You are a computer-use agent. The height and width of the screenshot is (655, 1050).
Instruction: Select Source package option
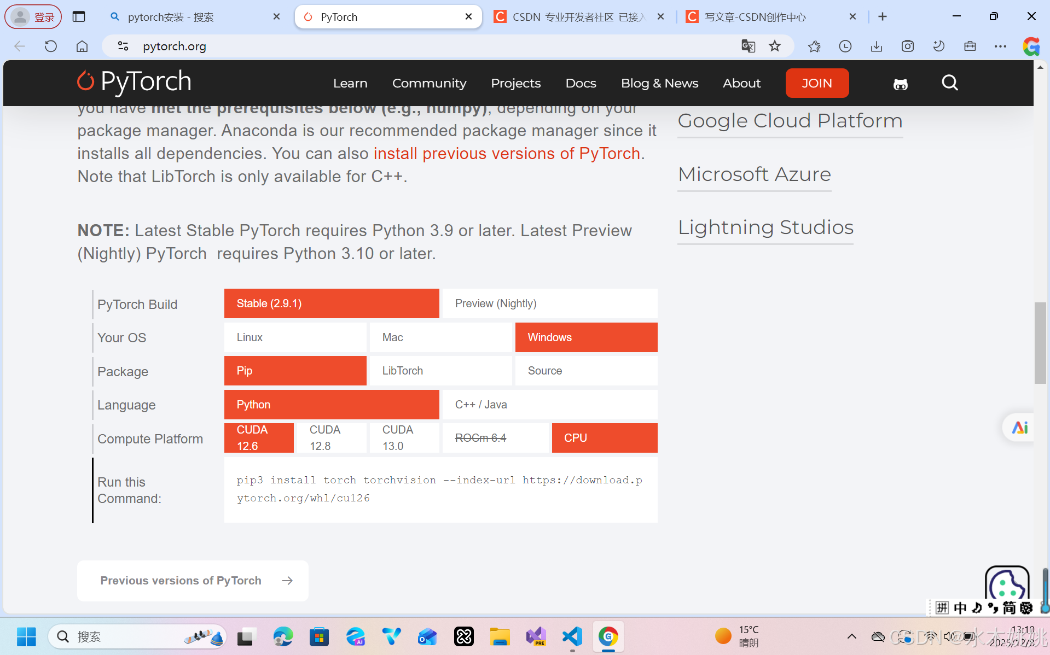(x=587, y=371)
